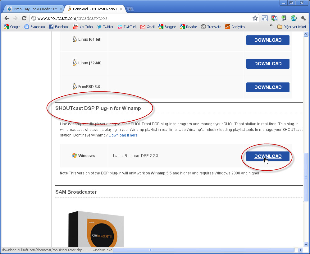
Task: Click the FreeBSD 8.X penguin icon
Action: [x=75, y=86]
